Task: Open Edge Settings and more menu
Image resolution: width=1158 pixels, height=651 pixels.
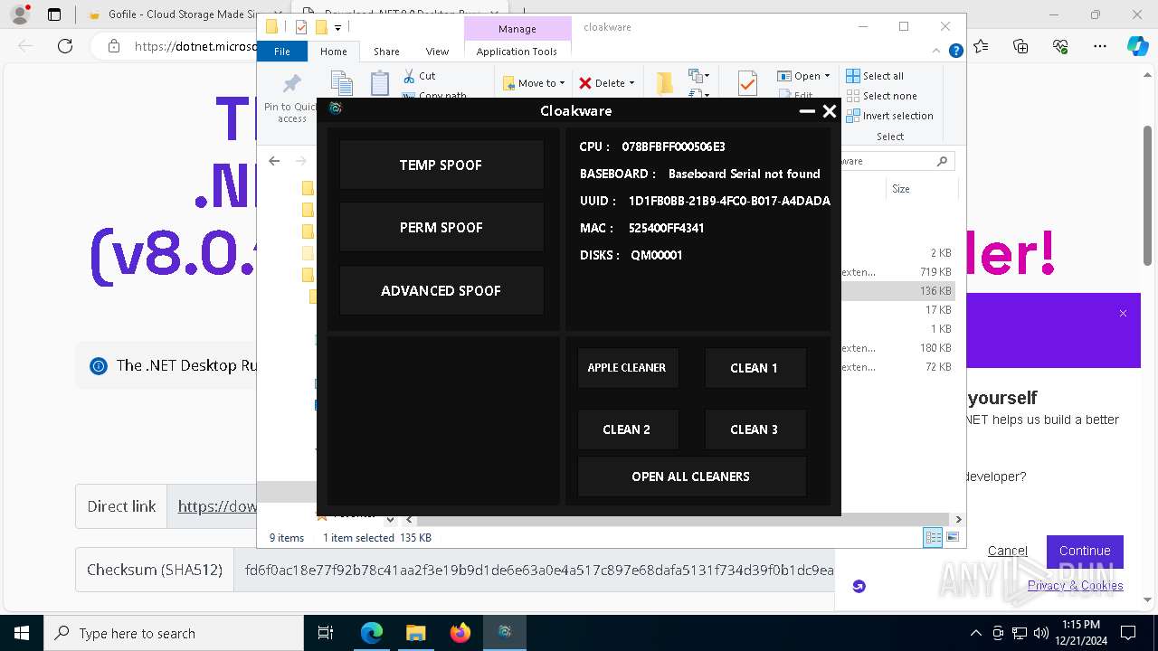Action: [x=1100, y=46]
